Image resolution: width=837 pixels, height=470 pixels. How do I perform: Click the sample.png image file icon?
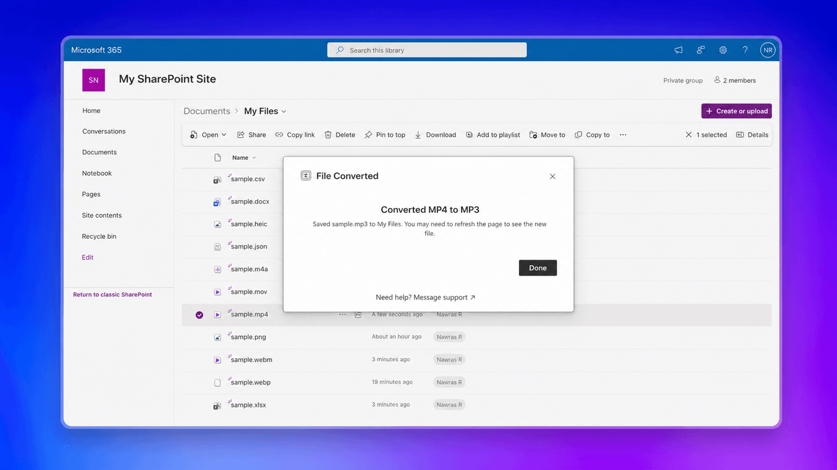point(217,337)
